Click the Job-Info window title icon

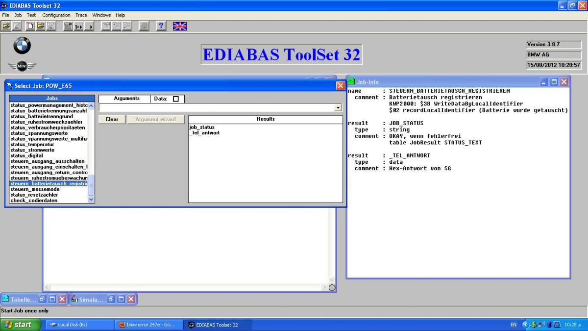(351, 81)
